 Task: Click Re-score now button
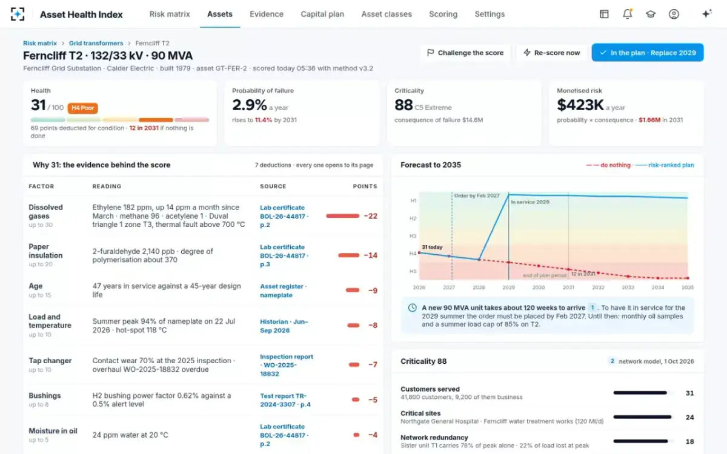pyautogui.click(x=551, y=53)
